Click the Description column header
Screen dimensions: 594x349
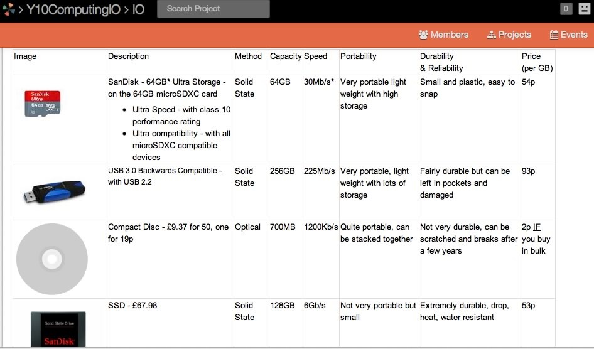coord(129,56)
